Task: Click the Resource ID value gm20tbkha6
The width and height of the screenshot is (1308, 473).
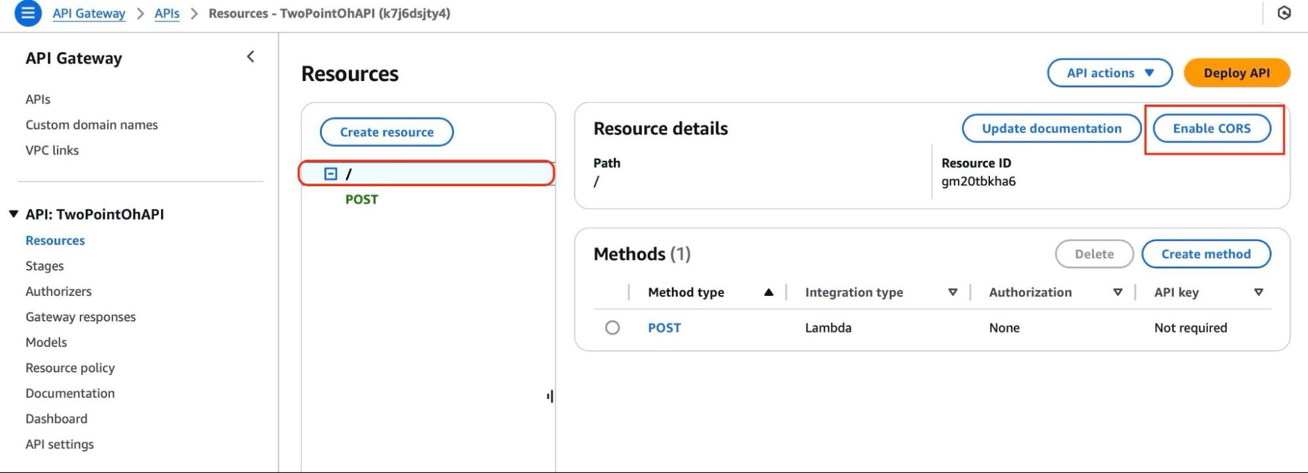Action: coord(978,181)
